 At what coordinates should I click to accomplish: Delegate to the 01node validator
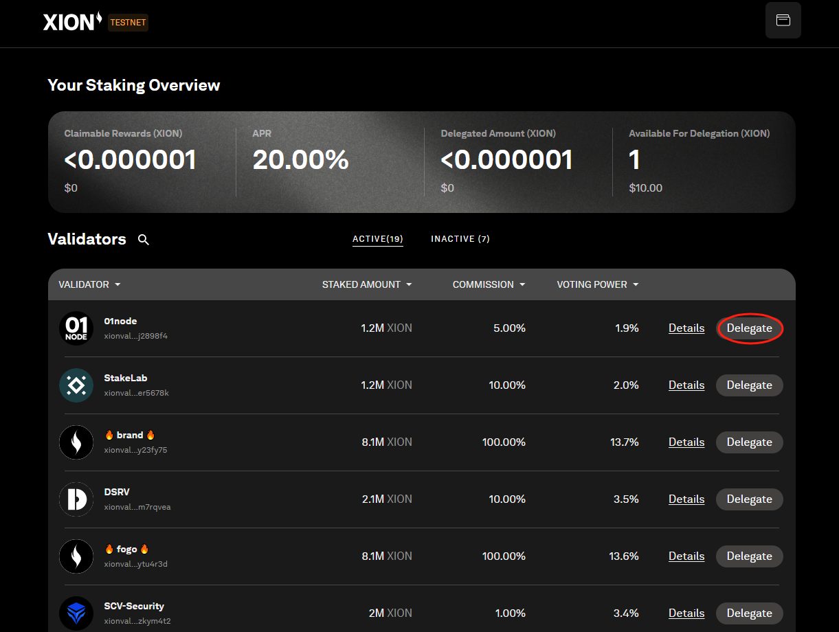pos(750,328)
